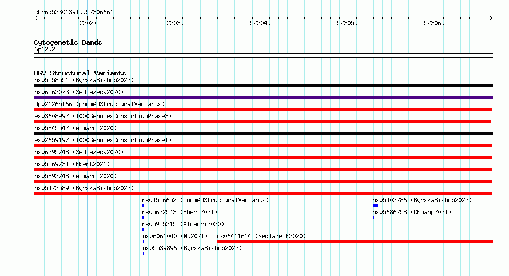
Task: Open esv3608992 (1000GenomesConsortiumPhase3) label
Action: pos(103,116)
